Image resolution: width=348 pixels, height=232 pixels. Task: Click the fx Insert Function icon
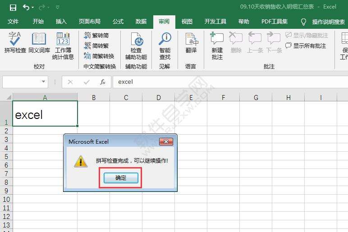tap(102, 82)
